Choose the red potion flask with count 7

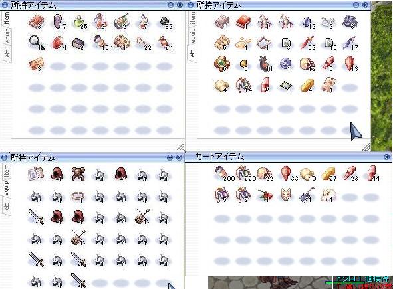click(144, 21)
